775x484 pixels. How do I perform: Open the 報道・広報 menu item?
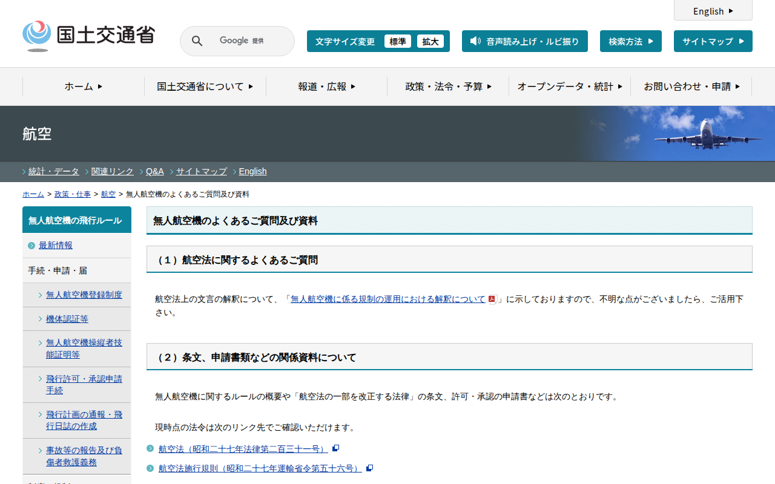click(326, 87)
